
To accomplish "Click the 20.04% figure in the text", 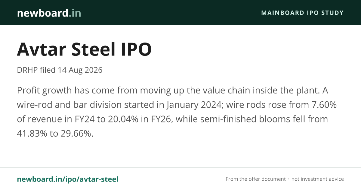I will (x=119, y=119).
